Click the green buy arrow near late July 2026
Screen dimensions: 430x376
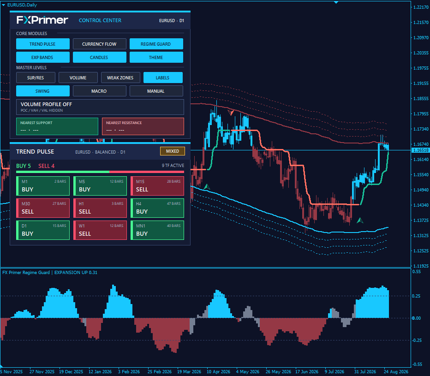coord(360,220)
